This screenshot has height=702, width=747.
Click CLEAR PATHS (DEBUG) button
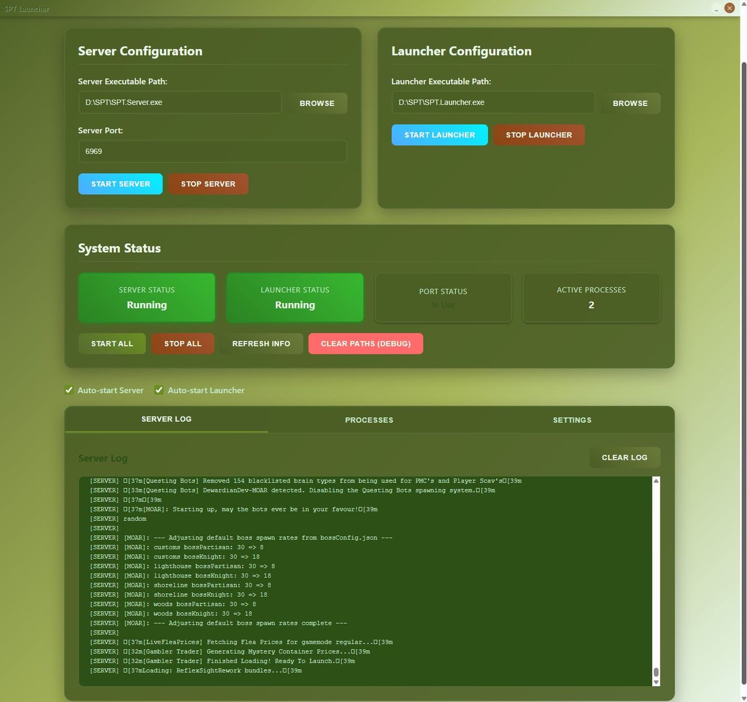(366, 343)
